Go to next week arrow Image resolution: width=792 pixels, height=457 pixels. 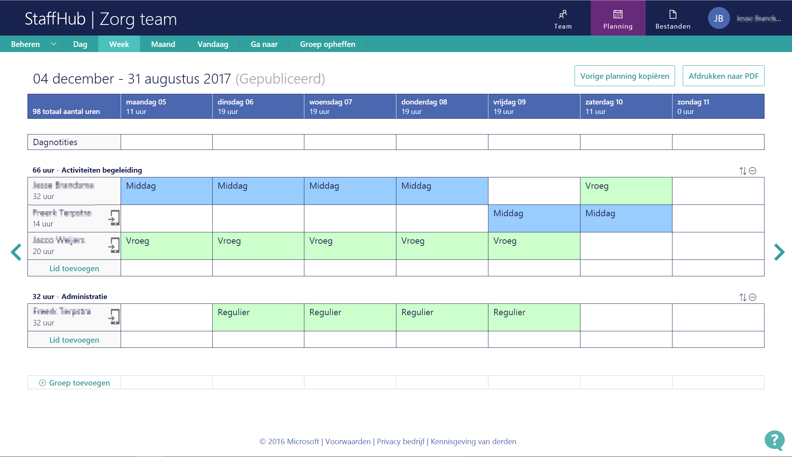click(779, 252)
